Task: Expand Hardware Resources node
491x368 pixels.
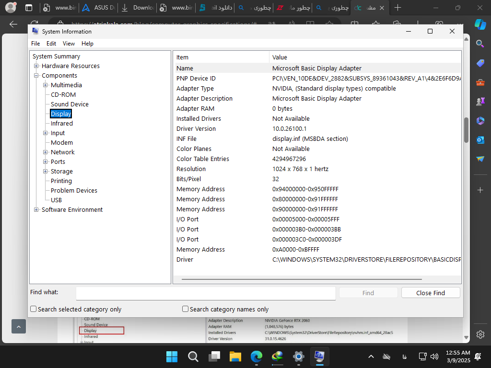Action: pyautogui.click(x=36, y=66)
